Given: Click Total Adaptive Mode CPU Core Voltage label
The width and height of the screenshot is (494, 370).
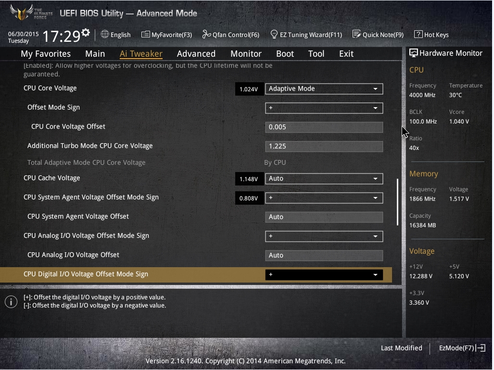Looking at the screenshot, I should (x=86, y=163).
